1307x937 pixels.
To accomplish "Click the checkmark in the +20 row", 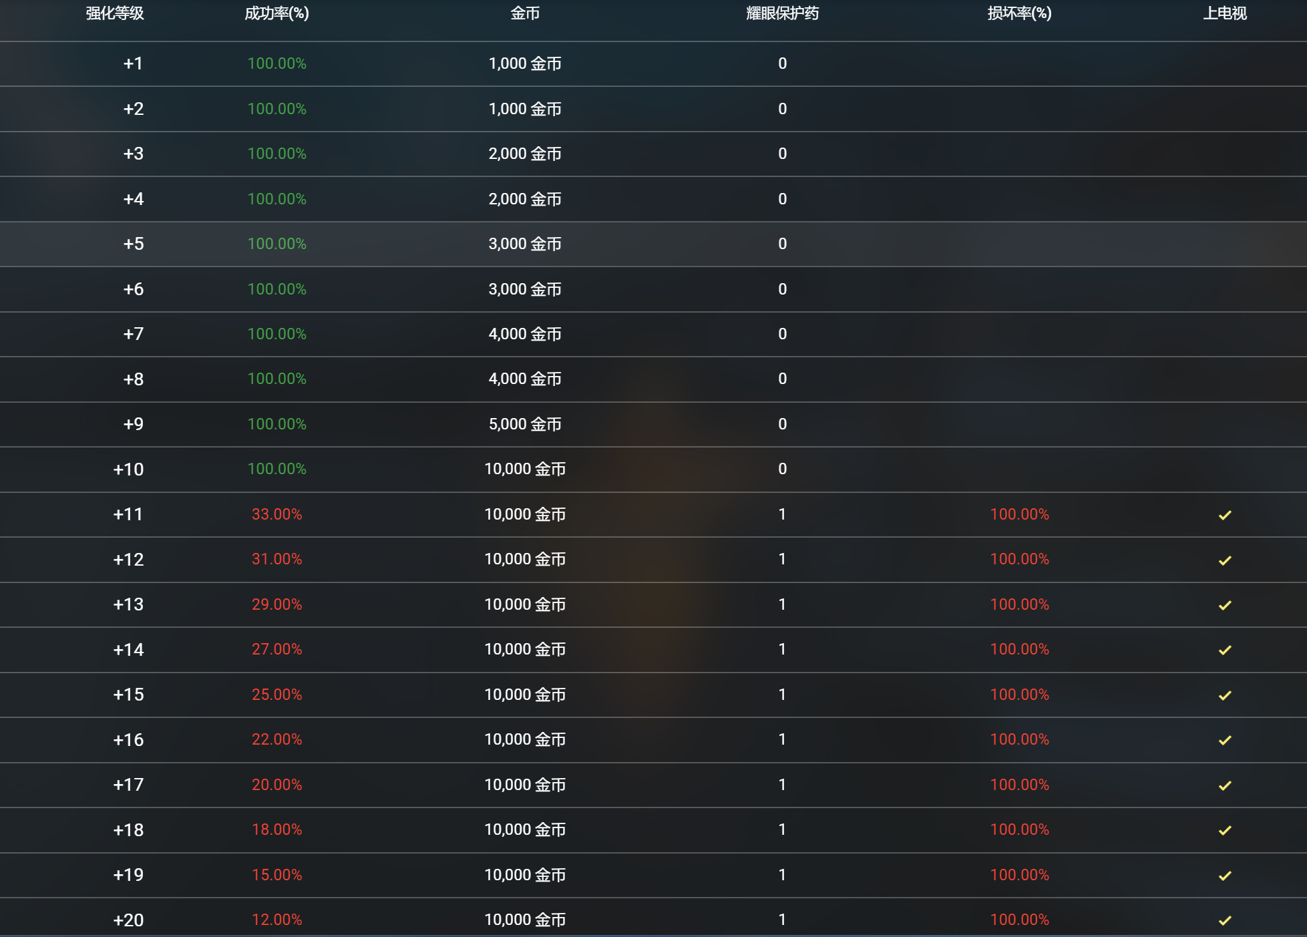I will click(x=1224, y=920).
